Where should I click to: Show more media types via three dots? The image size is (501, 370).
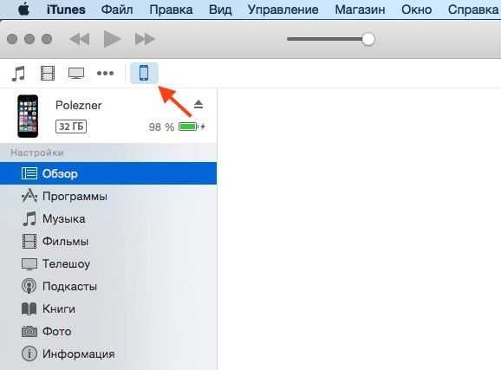point(105,73)
